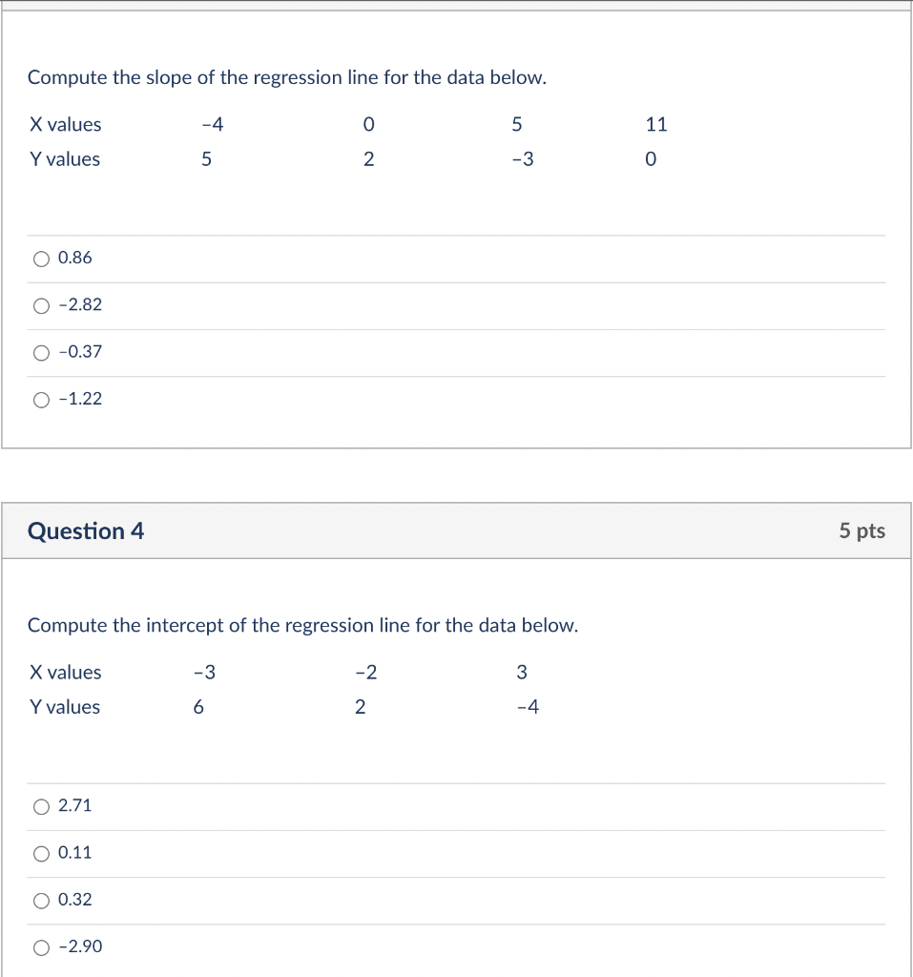Choose the 0.11 answer option
This screenshot has height=977, width=913.
pos(41,853)
